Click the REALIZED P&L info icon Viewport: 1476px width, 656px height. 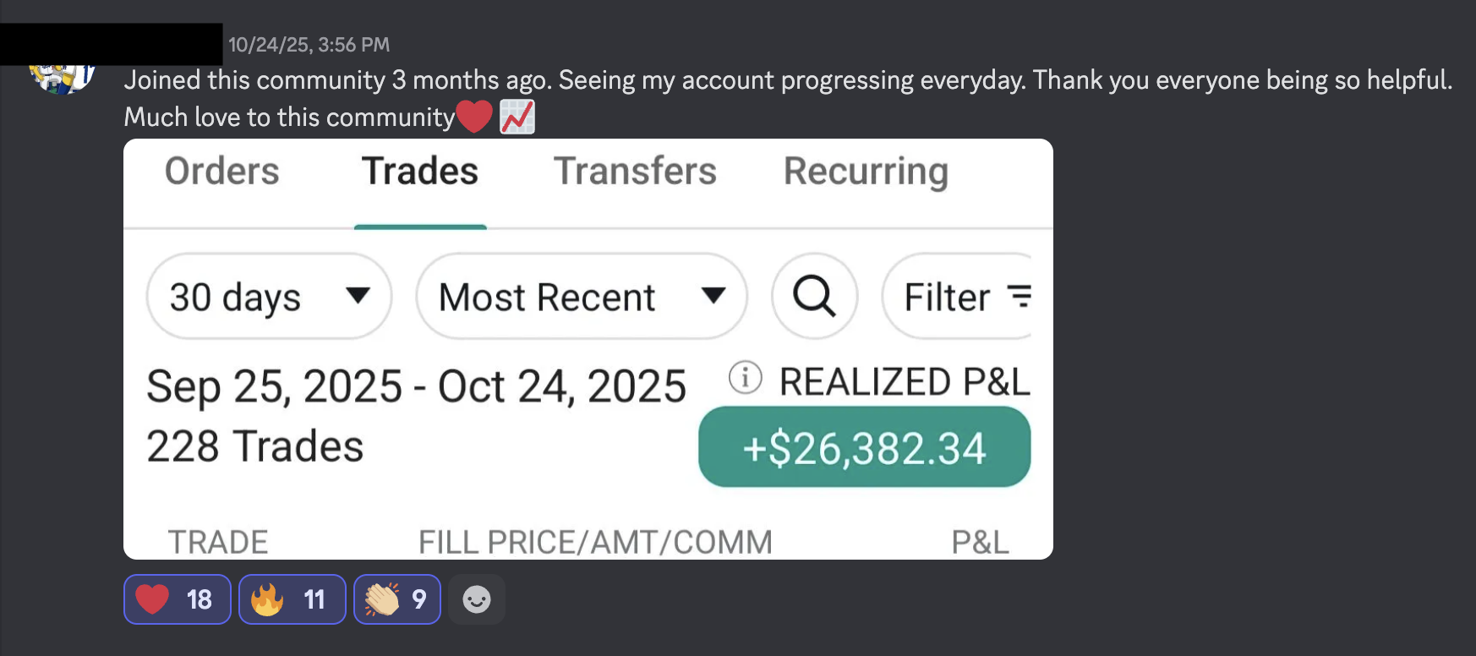pos(746,378)
